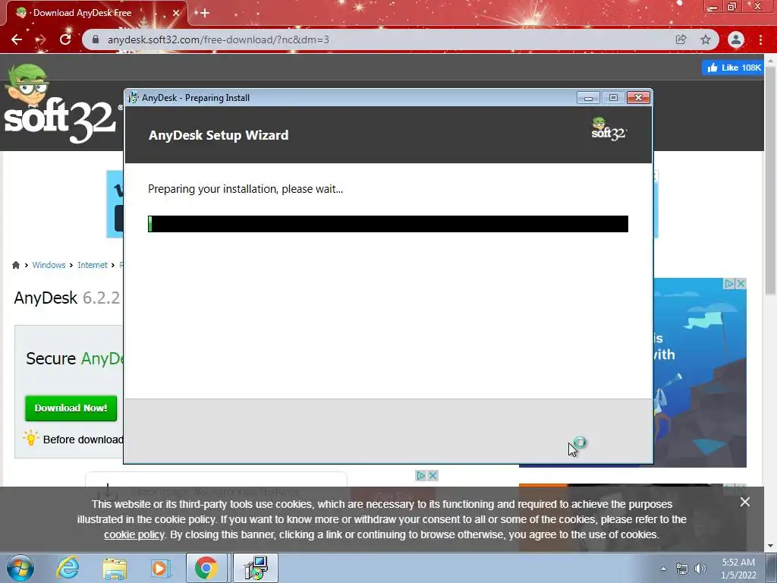This screenshot has width=777, height=583.
Task: Click the lightbulb tip icon
Action: [30, 438]
